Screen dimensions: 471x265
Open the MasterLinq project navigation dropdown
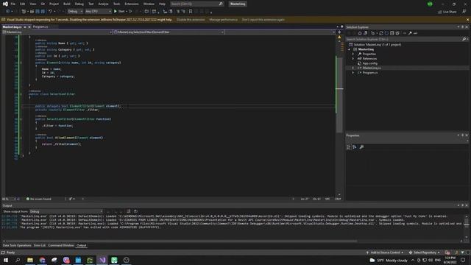point(57,32)
